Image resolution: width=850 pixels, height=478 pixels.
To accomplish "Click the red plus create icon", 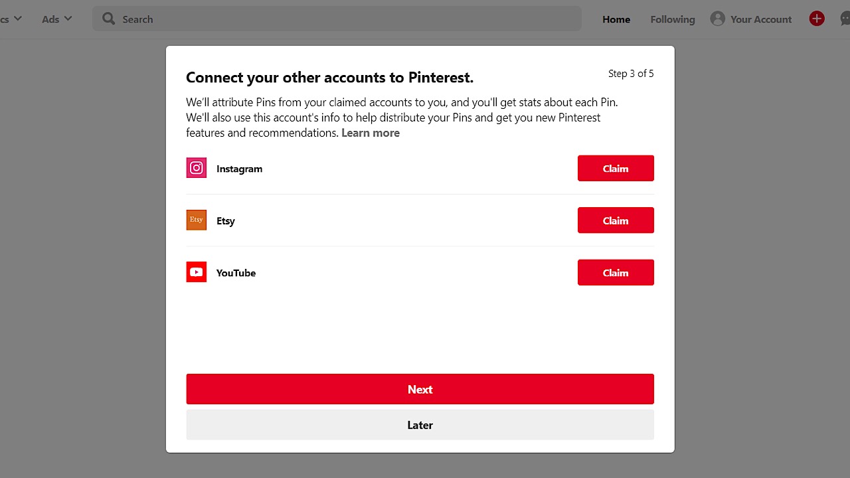I will [817, 19].
